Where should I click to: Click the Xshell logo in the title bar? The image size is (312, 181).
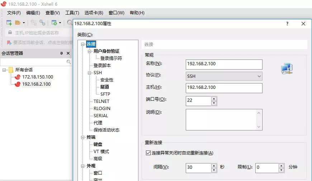4,4
